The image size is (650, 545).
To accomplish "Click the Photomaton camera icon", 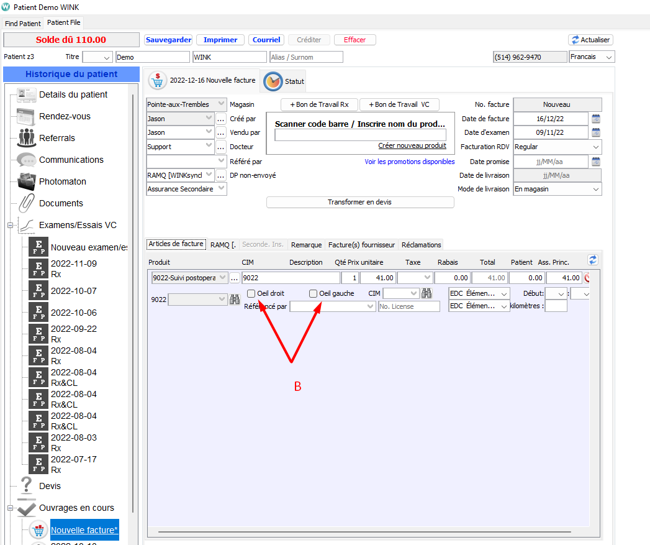I will [x=27, y=181].
